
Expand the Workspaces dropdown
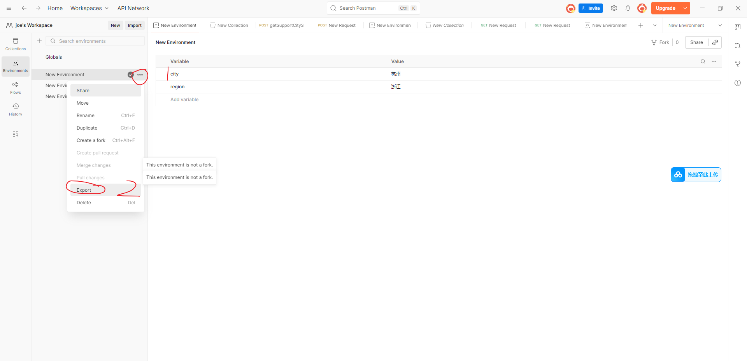point(89,8)
